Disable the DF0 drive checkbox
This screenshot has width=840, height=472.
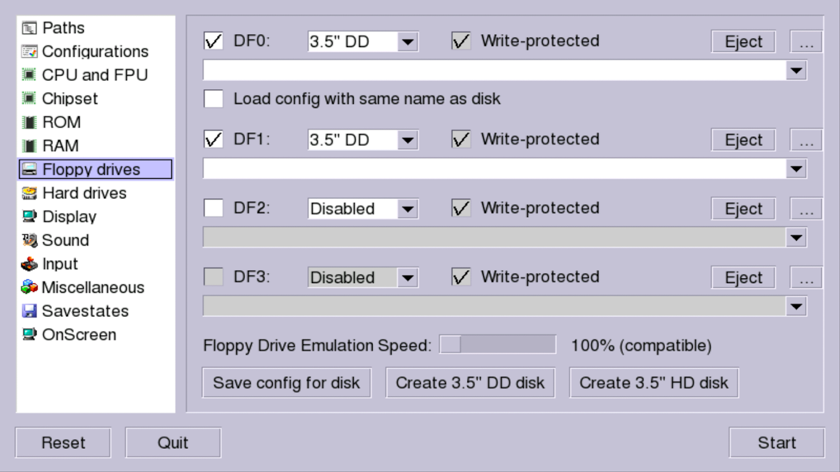pyautogui.click(x=213, y=41)
